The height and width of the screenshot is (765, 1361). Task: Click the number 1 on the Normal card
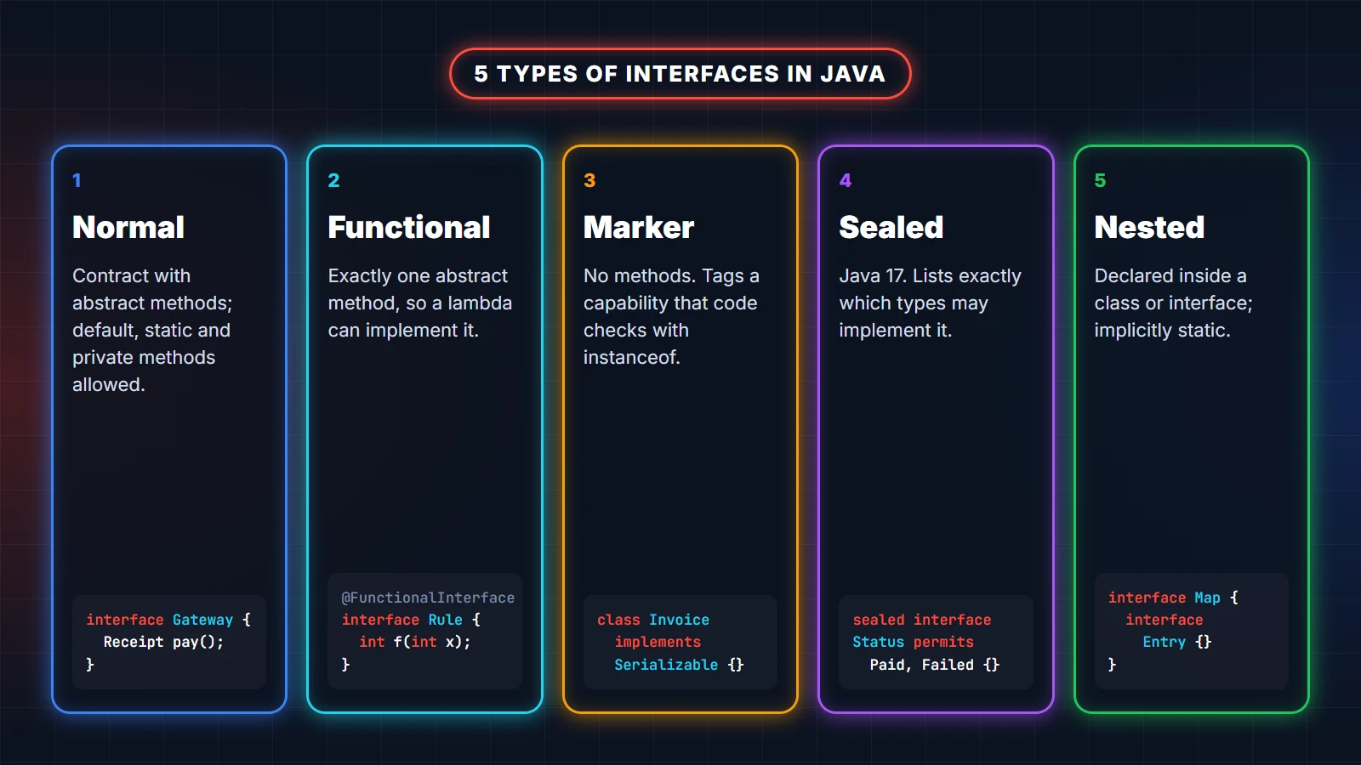(x=77, y=180)
